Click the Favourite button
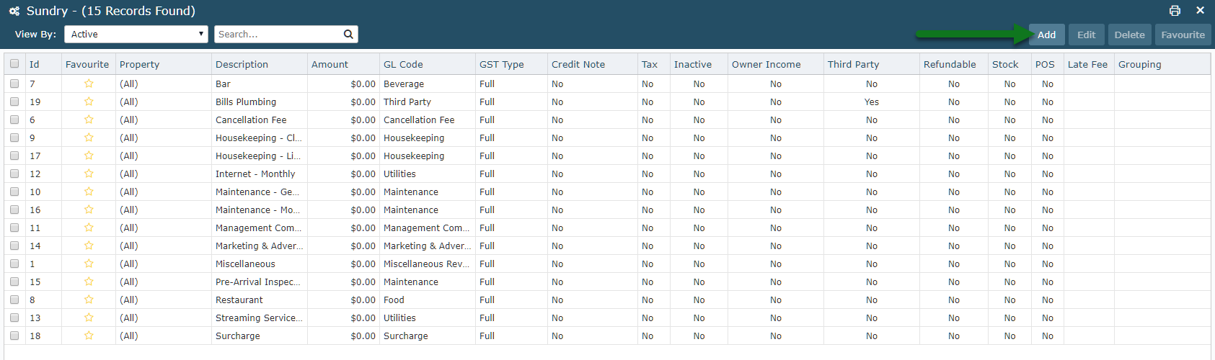 coord(1183,35)
